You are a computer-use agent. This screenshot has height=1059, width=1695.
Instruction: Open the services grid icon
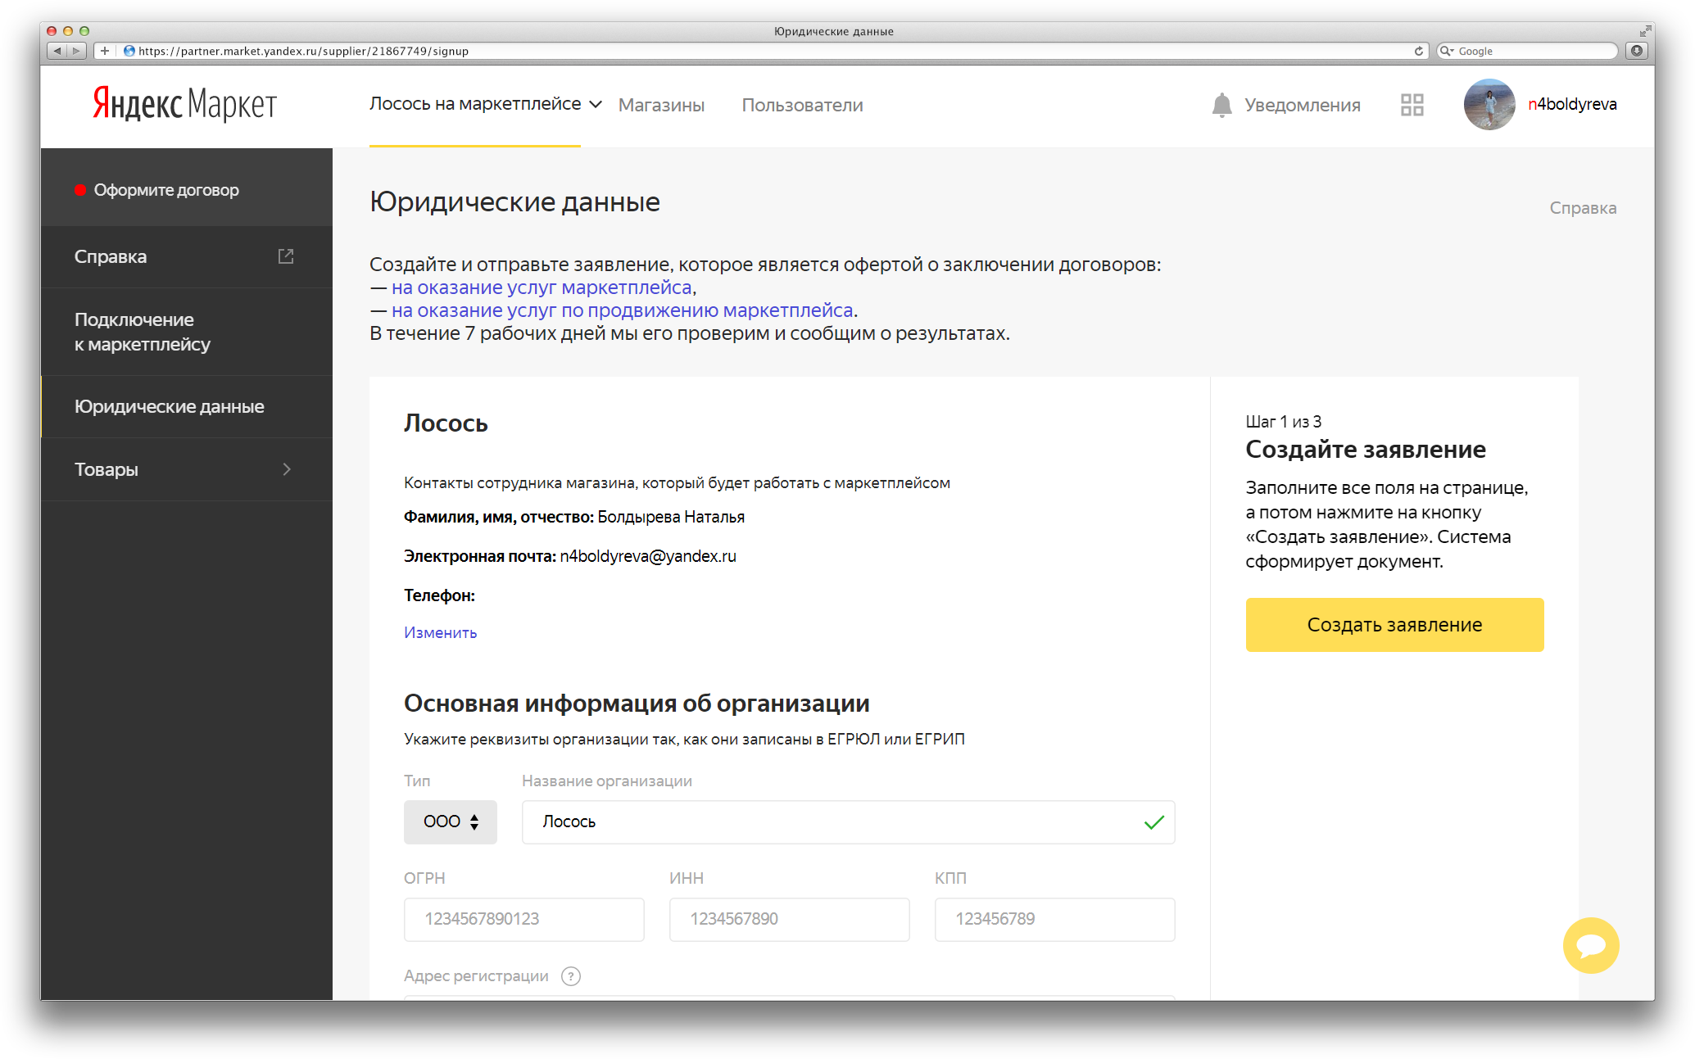[1412, 105]
